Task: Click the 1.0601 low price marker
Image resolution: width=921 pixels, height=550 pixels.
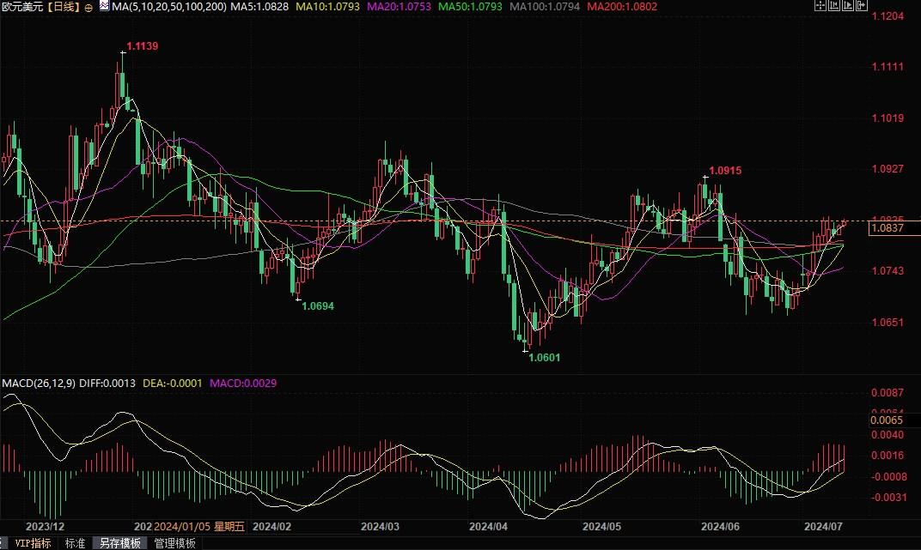Action: pos(543,357)
